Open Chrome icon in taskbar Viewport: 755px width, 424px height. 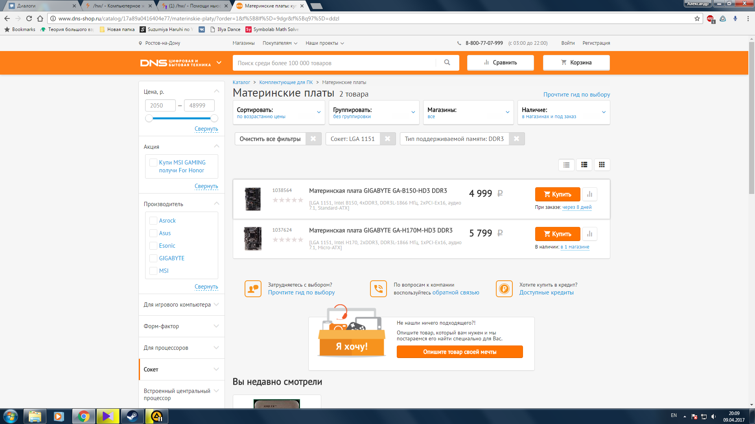click(83, 416)
